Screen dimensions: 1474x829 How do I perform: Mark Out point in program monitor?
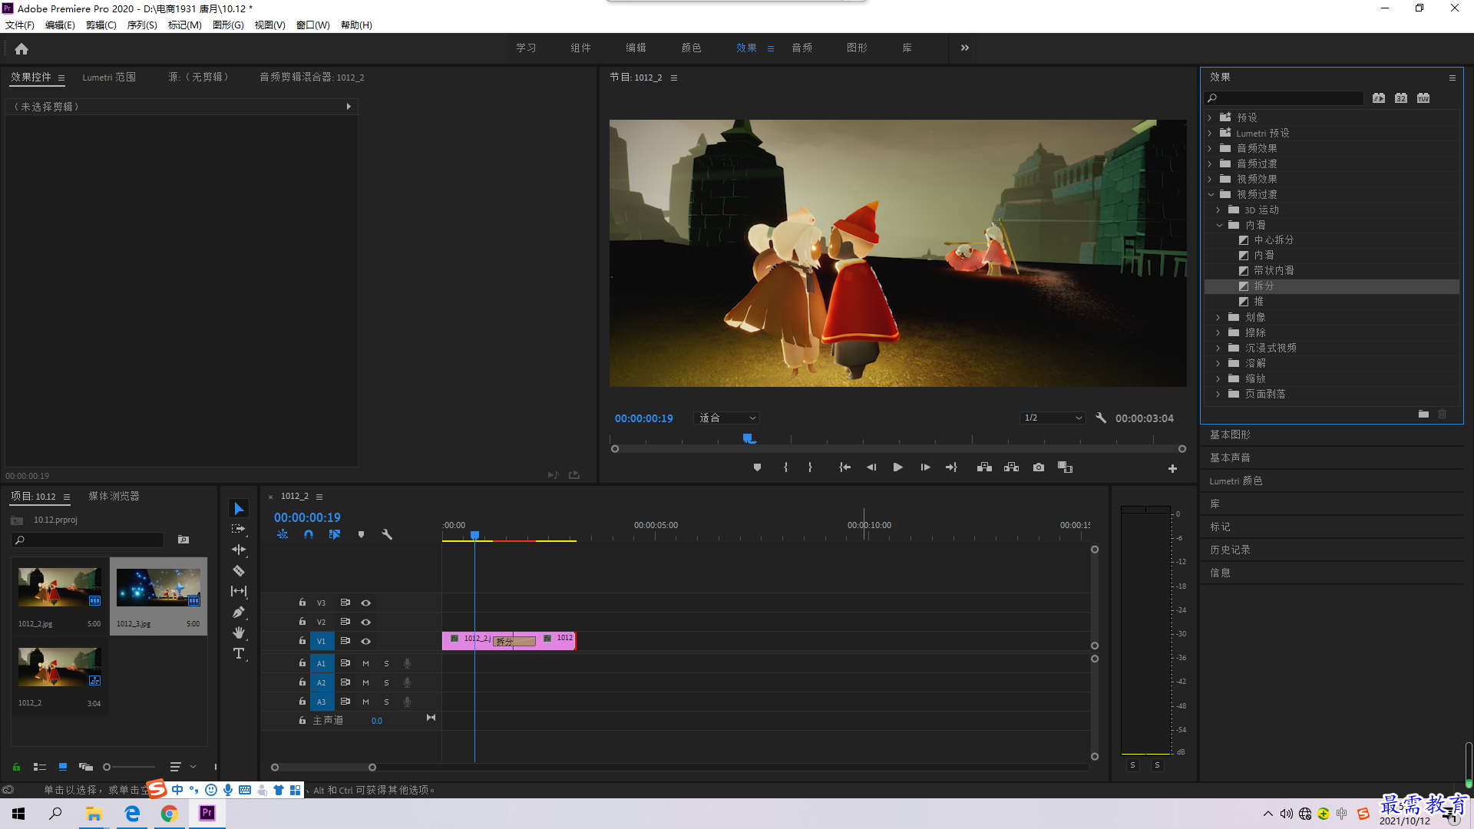tap(810, 467)
